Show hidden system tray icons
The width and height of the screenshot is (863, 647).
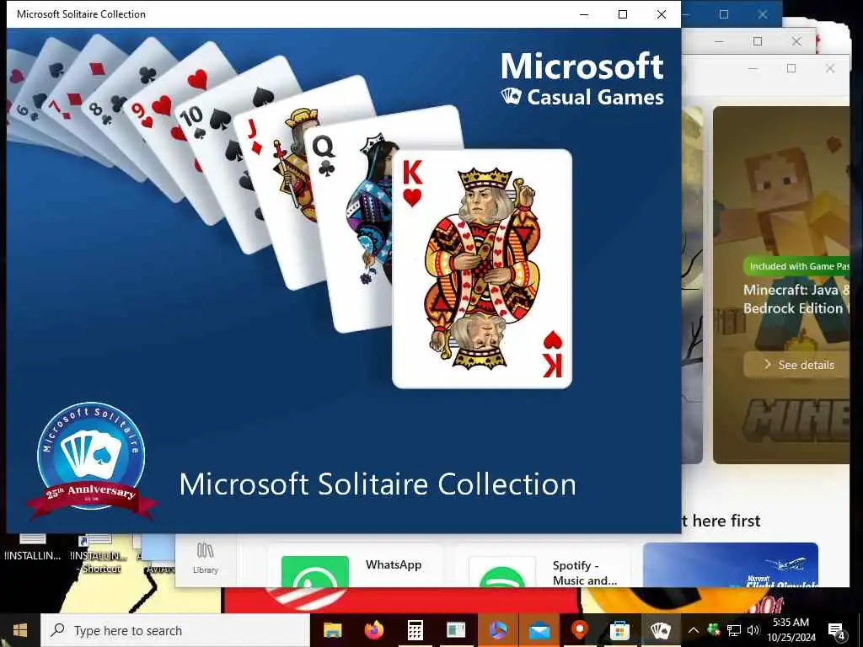[694, 630]
